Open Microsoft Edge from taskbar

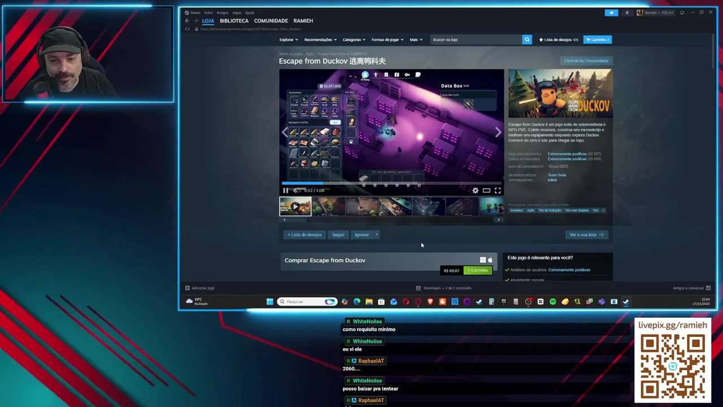tap(357, 302)
